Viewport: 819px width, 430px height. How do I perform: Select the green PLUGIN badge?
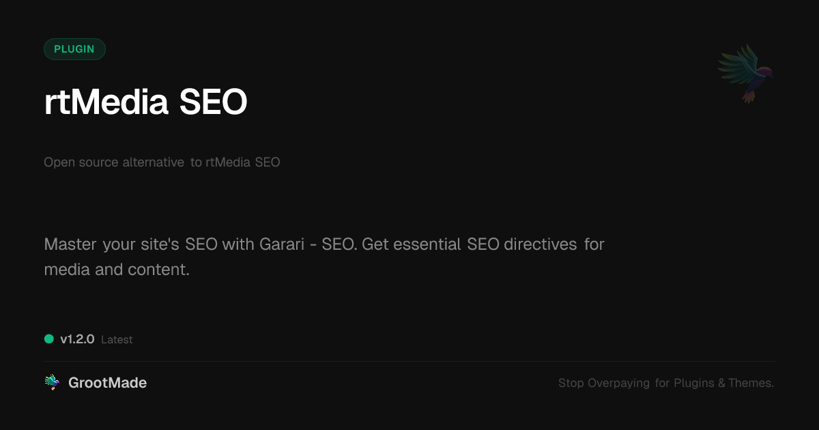click(x=74, y=49)
